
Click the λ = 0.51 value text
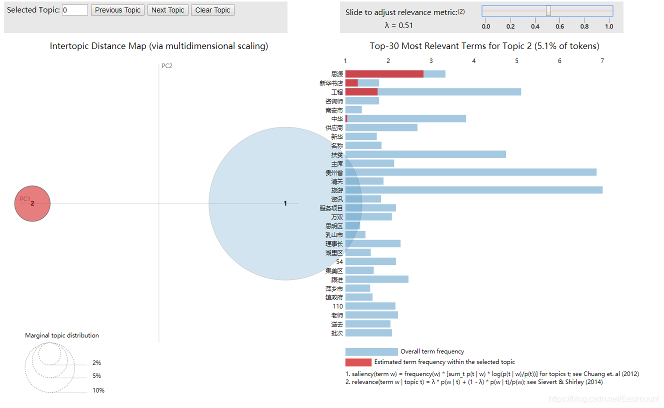tap(398, 25)
